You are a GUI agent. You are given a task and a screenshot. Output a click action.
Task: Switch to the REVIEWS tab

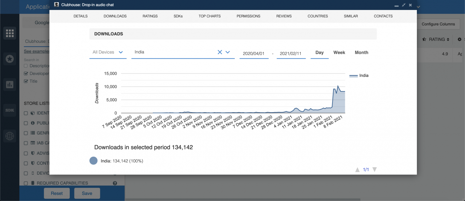pyautogui.click(x=284, y=16)
